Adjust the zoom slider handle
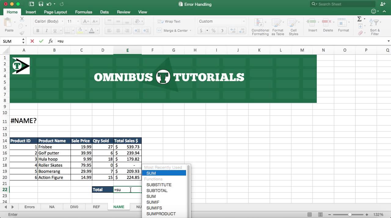 350,215
